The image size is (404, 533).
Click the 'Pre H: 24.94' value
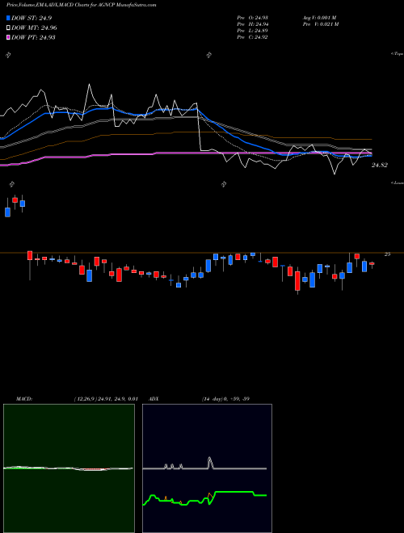tap(252, 24)
